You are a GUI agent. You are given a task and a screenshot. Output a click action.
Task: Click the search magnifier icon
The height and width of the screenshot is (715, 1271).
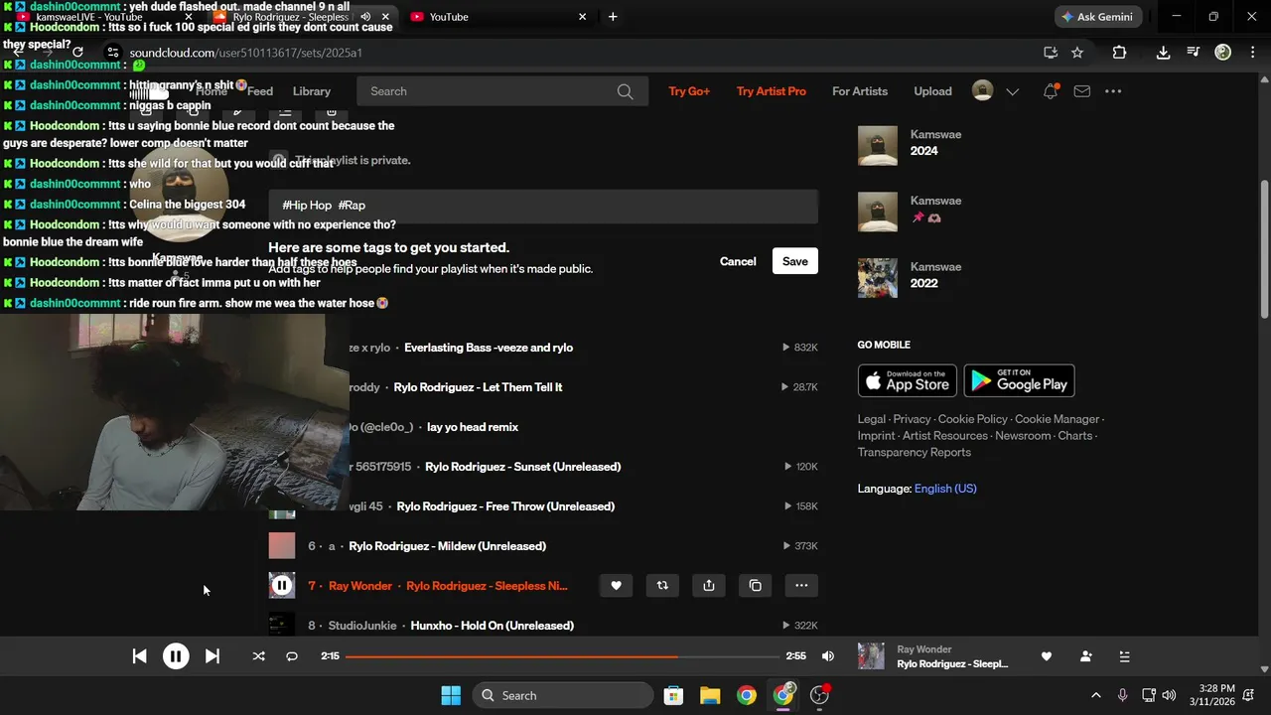(625, 91)
